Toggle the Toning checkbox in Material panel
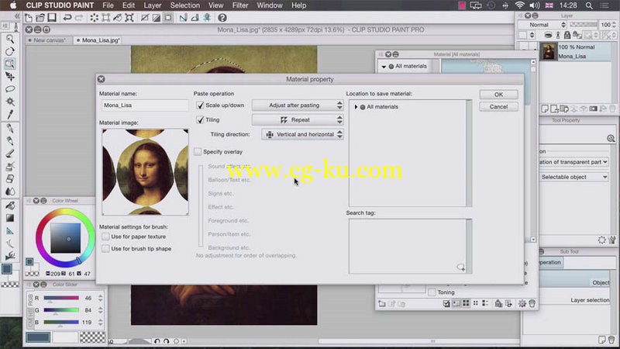Viewport: 620px width, 349px height. click(x=432, y=292)
